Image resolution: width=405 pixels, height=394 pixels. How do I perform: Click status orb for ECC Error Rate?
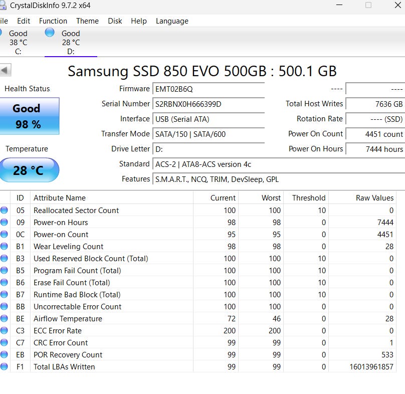coord(4,330)
